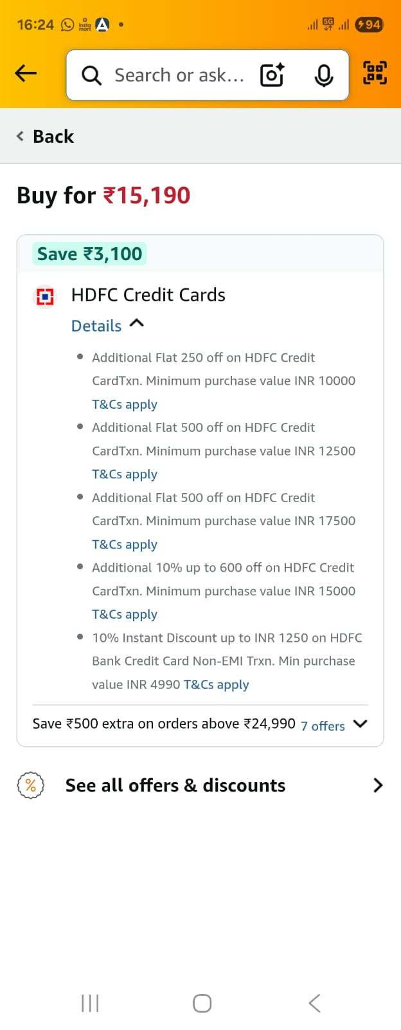The width and height of the screenshot is (401, 1030).
Task: Open T&Cs for 10% up to 600 offer
Action: (125, 614)
